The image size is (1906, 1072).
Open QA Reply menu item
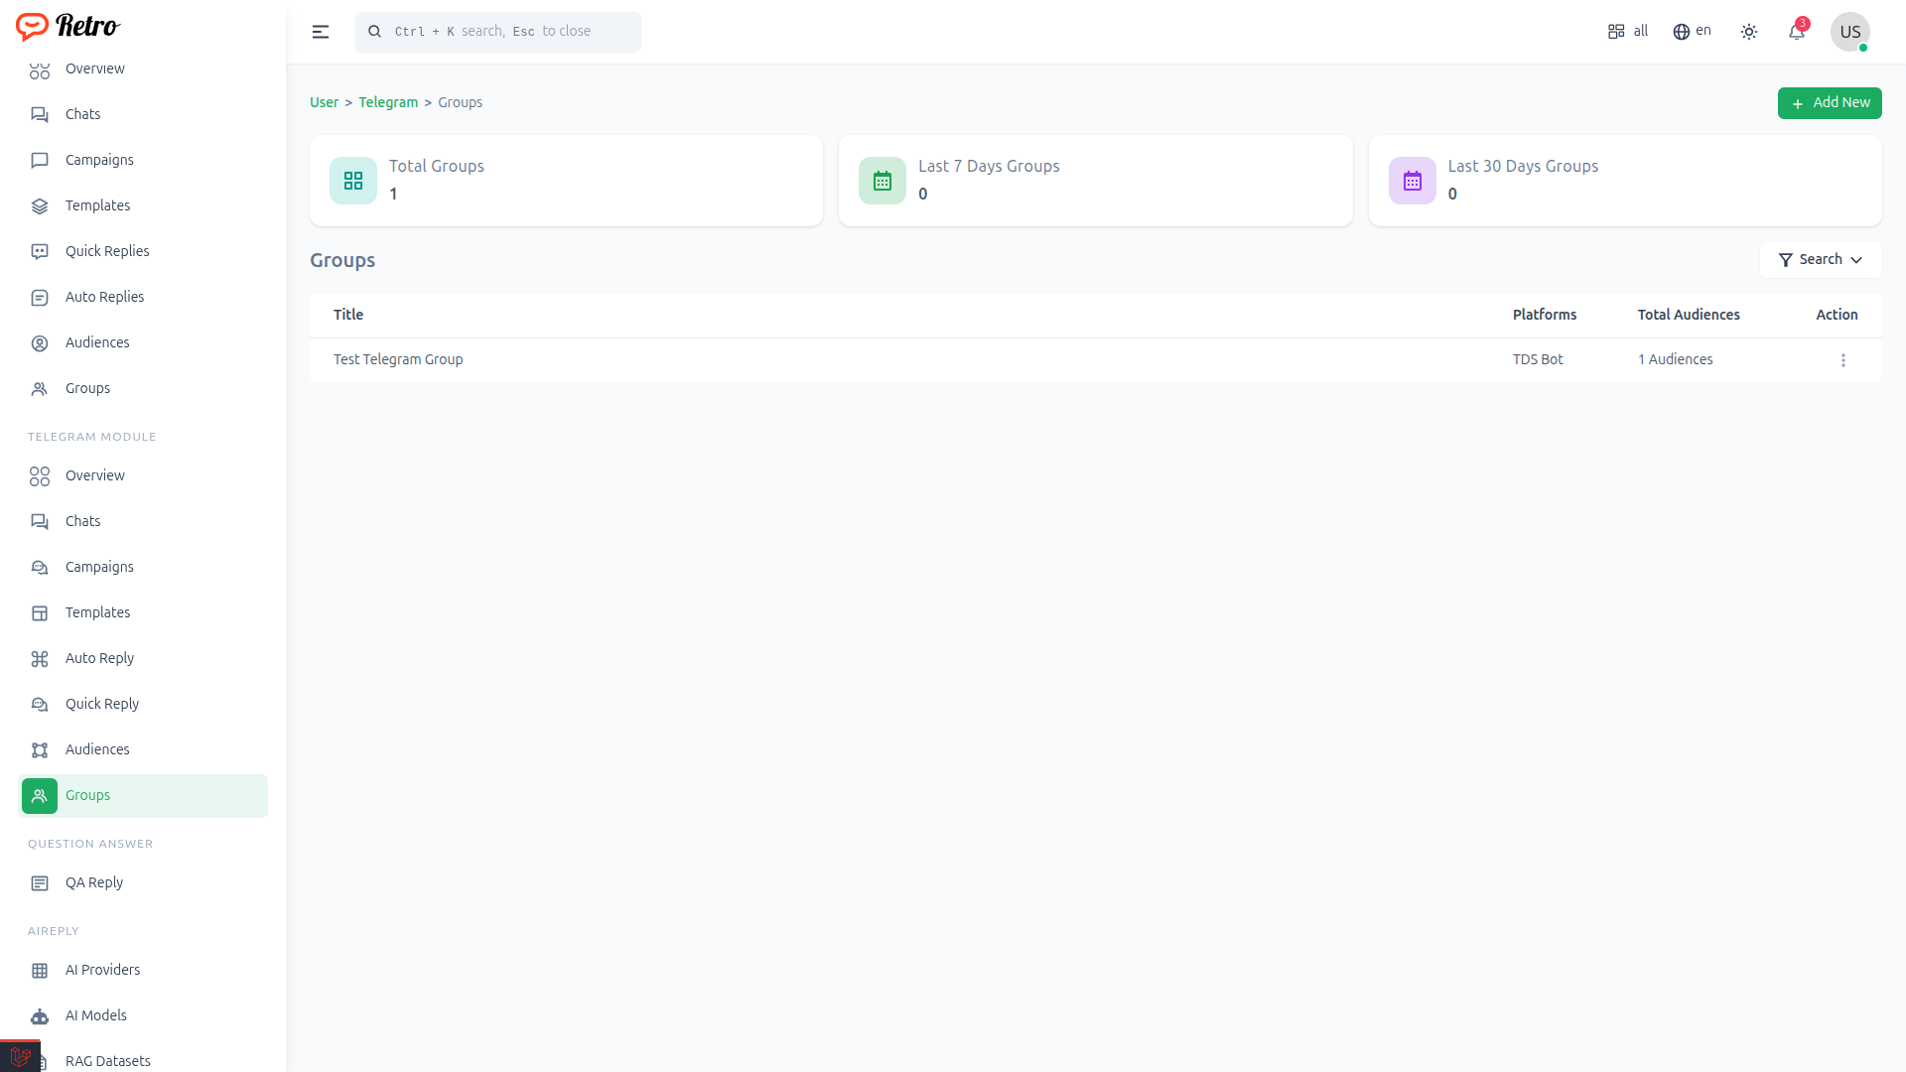click(x=94, y=882)
